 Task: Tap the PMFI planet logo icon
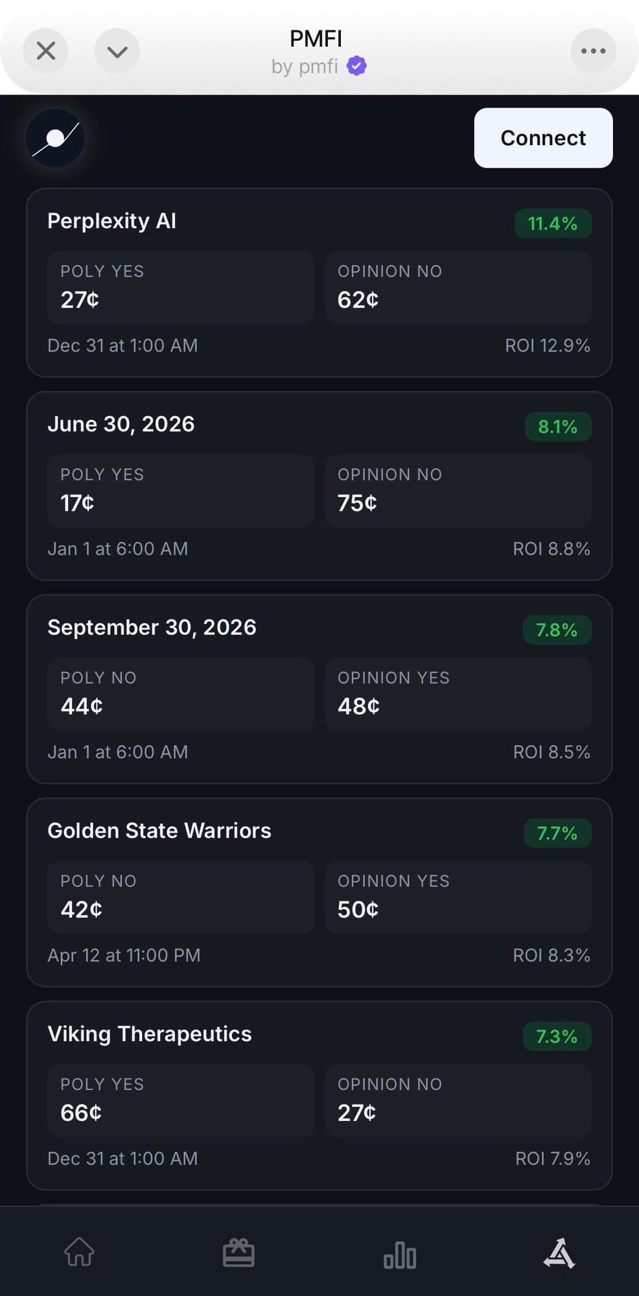[56, 138]
